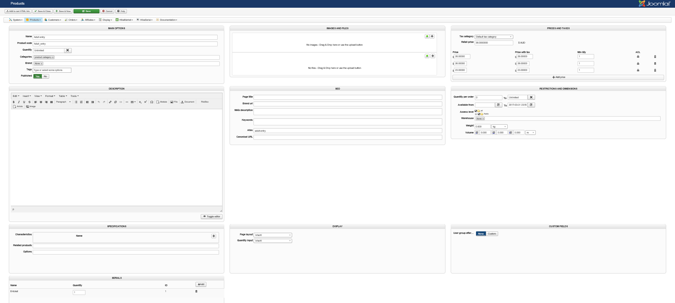Set Published to No
The image size is (675, 303).
click(x=45, y=76)
